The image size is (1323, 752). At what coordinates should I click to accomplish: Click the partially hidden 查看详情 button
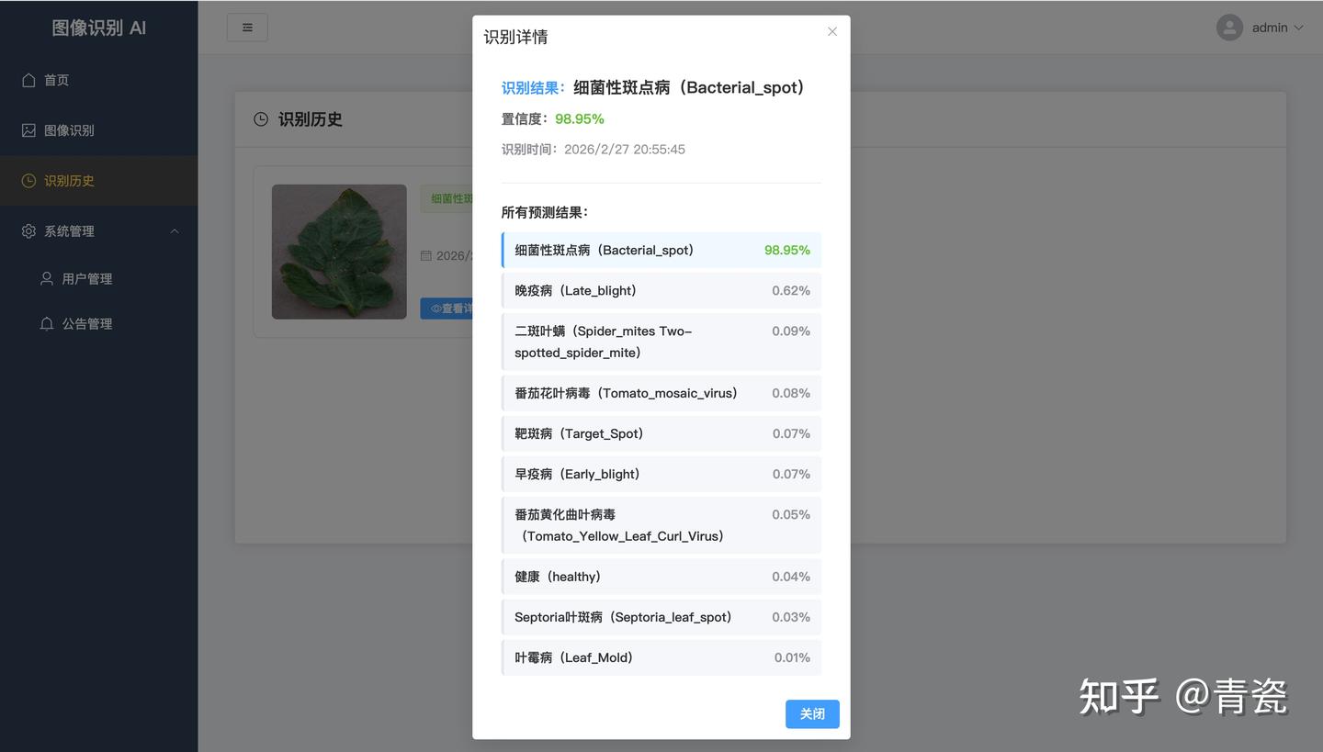447,309
